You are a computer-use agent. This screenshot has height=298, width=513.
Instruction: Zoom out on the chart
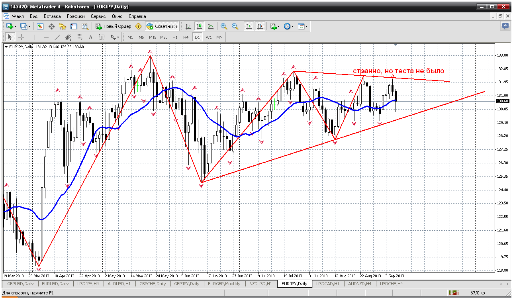[x=235, y=26]
